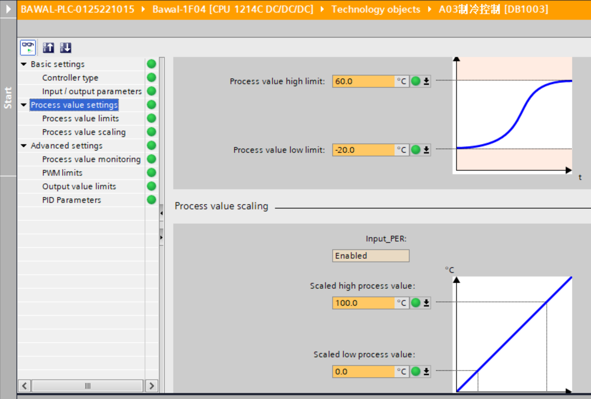The image size is (591, 399).
Task: Click the download parameters down-arrow icon
Action: (66, 48)
